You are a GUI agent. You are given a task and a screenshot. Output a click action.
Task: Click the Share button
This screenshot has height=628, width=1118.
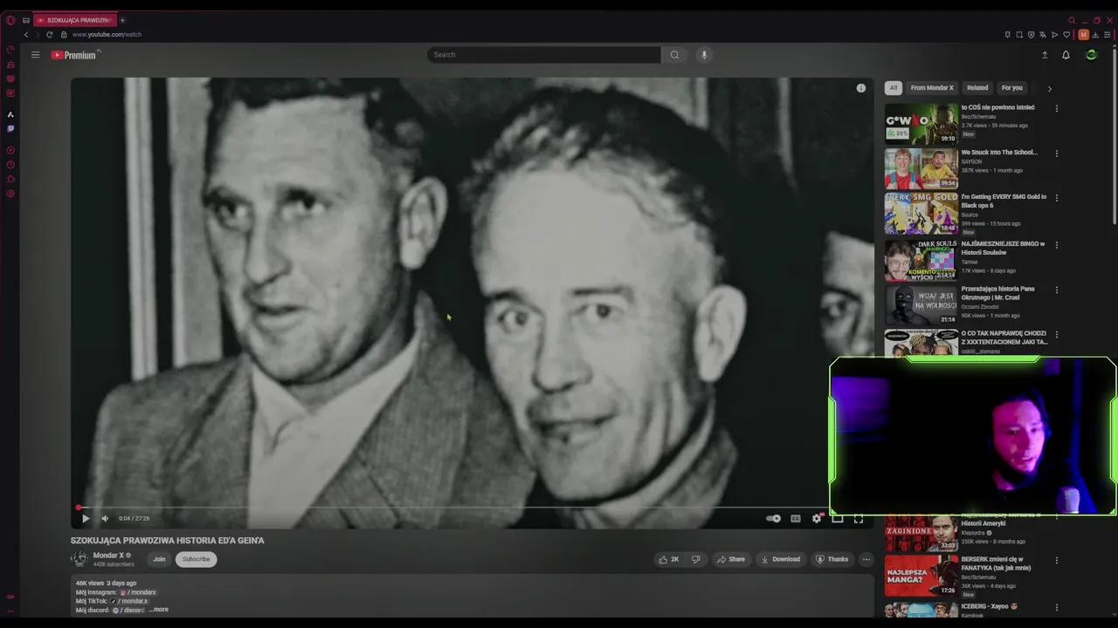tap(730, 559)
